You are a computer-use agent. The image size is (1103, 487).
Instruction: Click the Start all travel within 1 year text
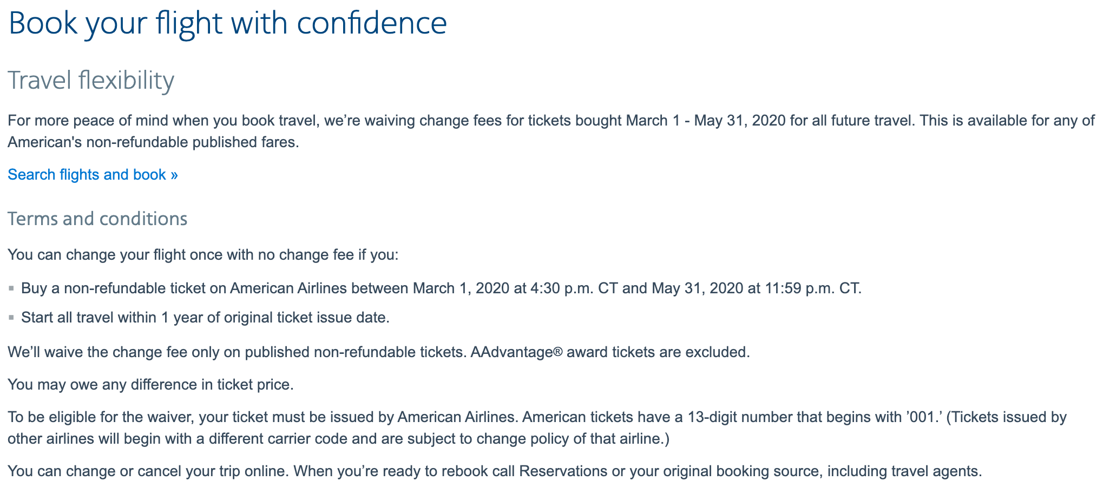(205, 318)
